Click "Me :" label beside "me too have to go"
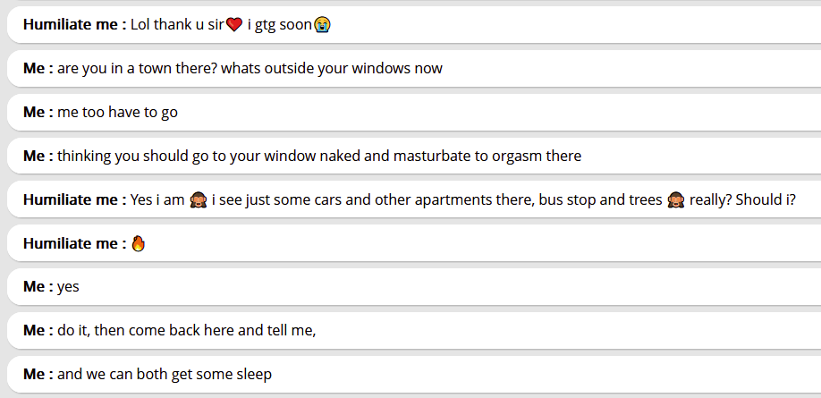Screen dimensions: 821x398 (x=38, y=112)
